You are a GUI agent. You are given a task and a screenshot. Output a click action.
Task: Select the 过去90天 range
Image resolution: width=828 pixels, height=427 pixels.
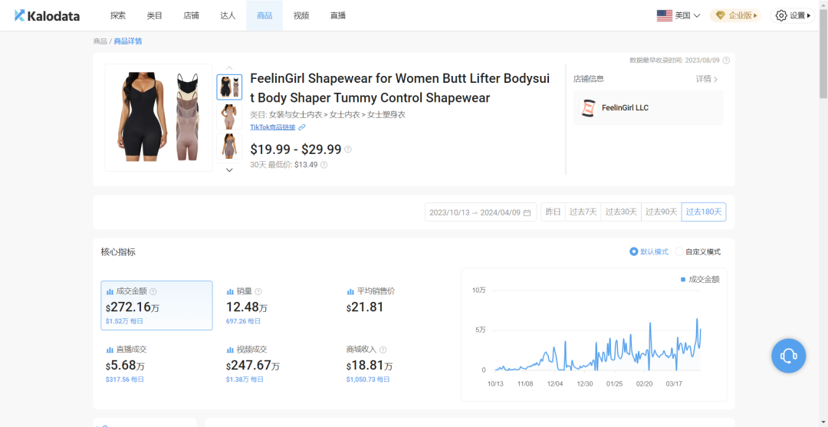[x=661, y=212]
